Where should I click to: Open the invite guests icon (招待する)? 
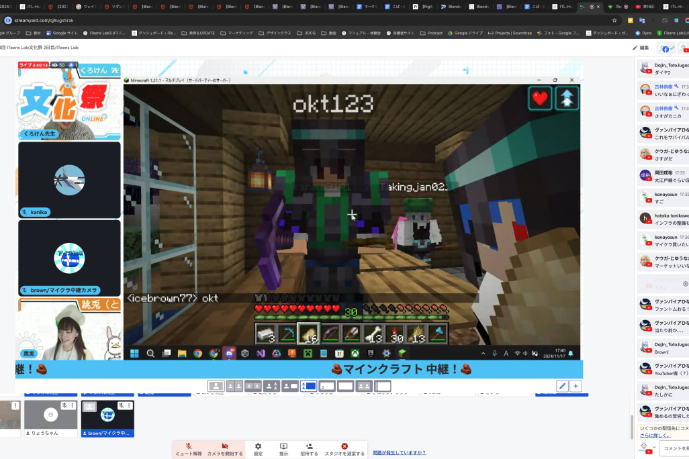(x=309, y=449)
